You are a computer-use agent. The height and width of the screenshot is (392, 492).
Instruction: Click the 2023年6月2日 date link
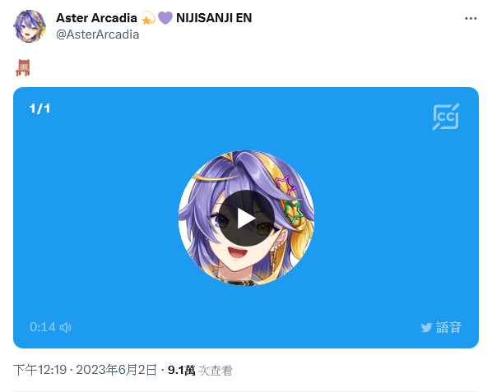click(116, 370)
